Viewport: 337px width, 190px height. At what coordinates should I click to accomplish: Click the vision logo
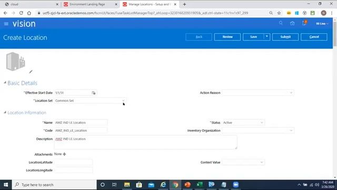tap(24, 24)
